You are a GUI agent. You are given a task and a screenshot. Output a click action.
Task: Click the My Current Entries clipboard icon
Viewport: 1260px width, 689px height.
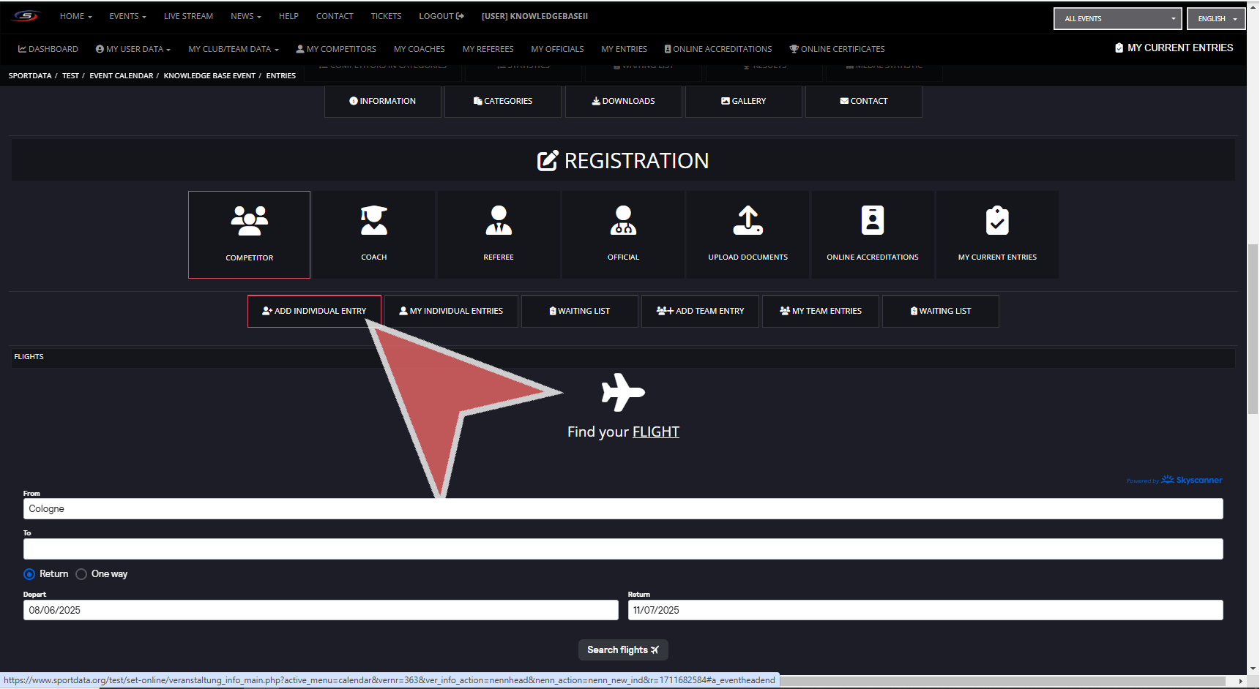[x=997, y=220]
